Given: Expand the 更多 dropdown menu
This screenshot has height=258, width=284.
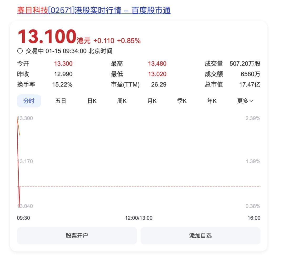Looking at the screenshot, I should 245,101.
